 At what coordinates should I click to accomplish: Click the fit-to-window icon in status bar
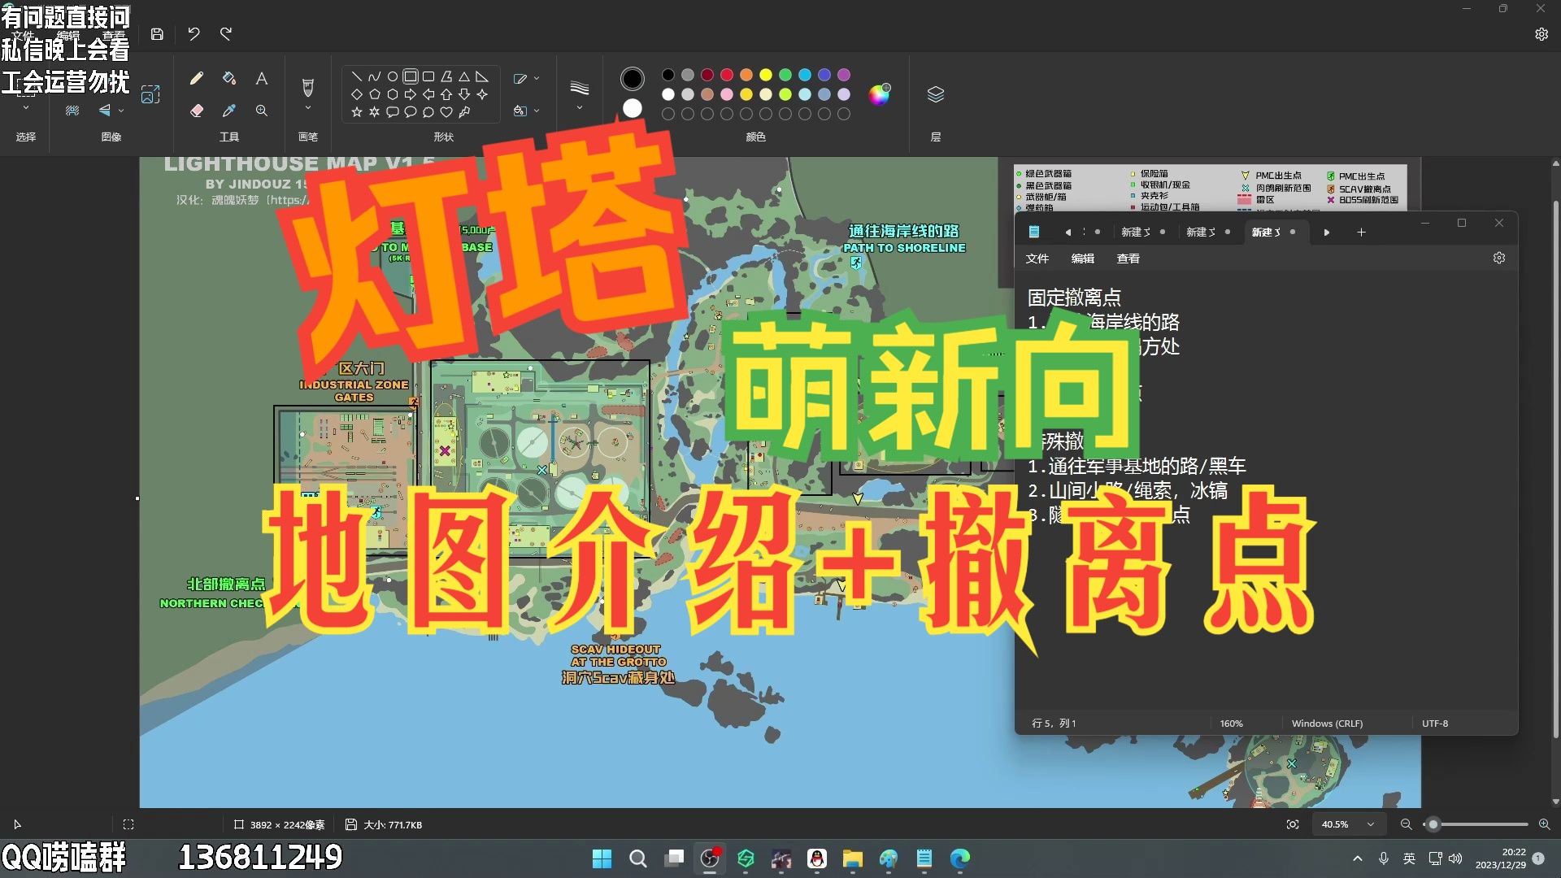(x=1293, y=824)
